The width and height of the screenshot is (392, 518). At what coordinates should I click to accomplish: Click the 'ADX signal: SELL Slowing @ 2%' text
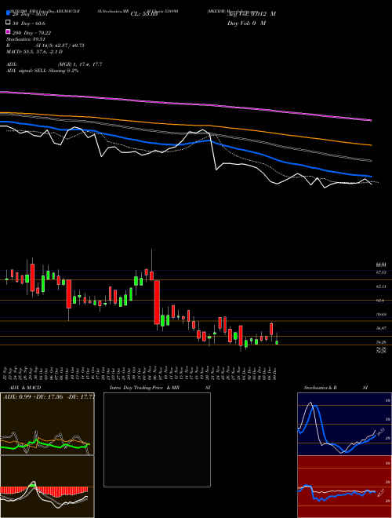42,71
